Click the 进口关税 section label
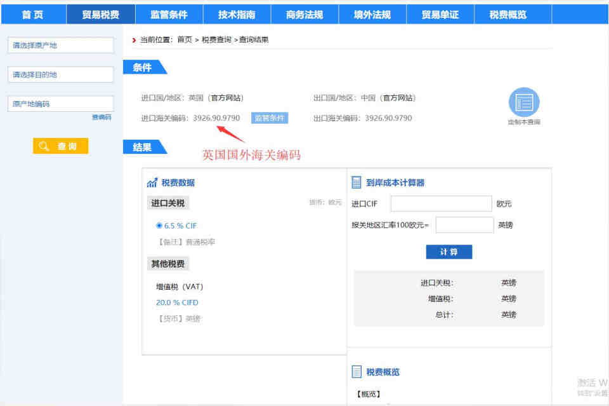Viewport: 609px width, 406px height. click(167, 203)
